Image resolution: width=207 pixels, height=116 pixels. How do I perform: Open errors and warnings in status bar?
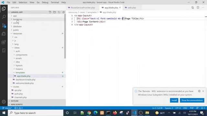(x=18, y=108)
